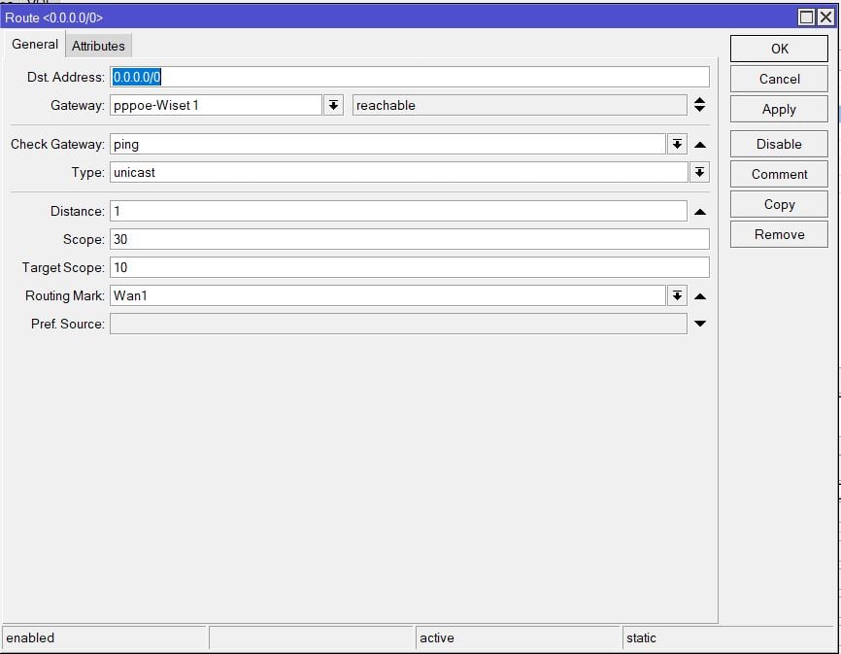The image size is (841, 654).
Task: Open the Gateway interface dropdown
Action: click(x=333, y=105)
